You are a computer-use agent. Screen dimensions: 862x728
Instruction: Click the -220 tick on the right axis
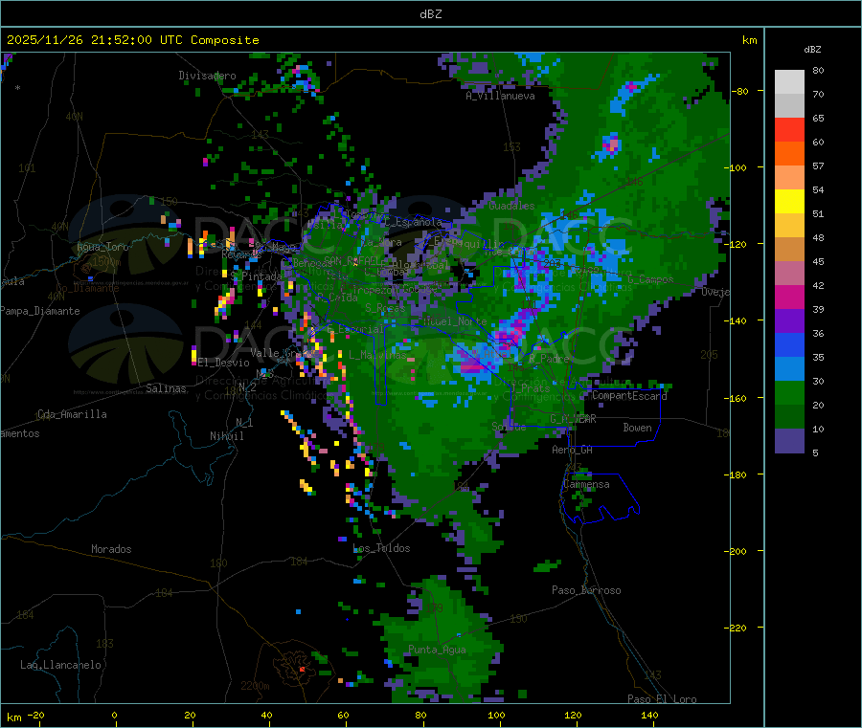click(x=736, y=628)
